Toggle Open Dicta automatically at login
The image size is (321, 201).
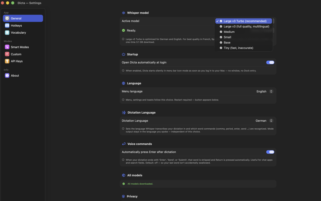pos(270,62)
